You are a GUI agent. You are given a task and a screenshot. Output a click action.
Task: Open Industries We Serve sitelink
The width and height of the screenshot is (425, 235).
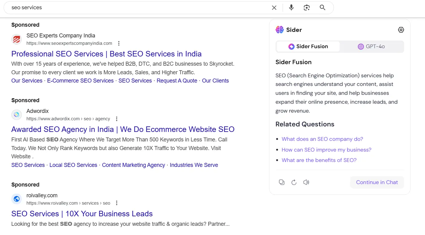point(194,165)
